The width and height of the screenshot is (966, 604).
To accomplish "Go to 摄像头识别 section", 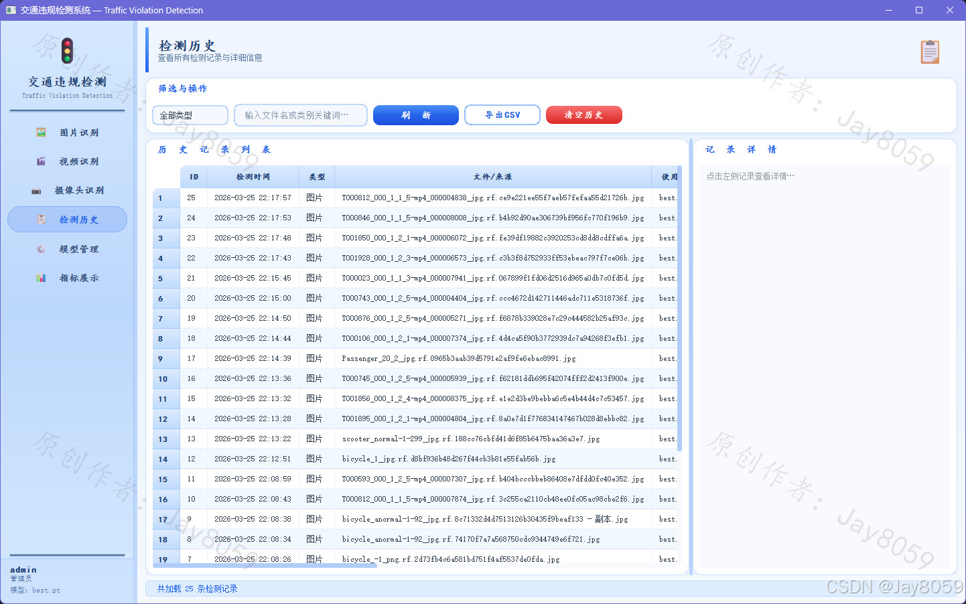I will (67, 190).
